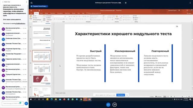Click Reset in the Slides group
Image resolution: width=193 pixels, height=108 pixels.
[49, 18]
